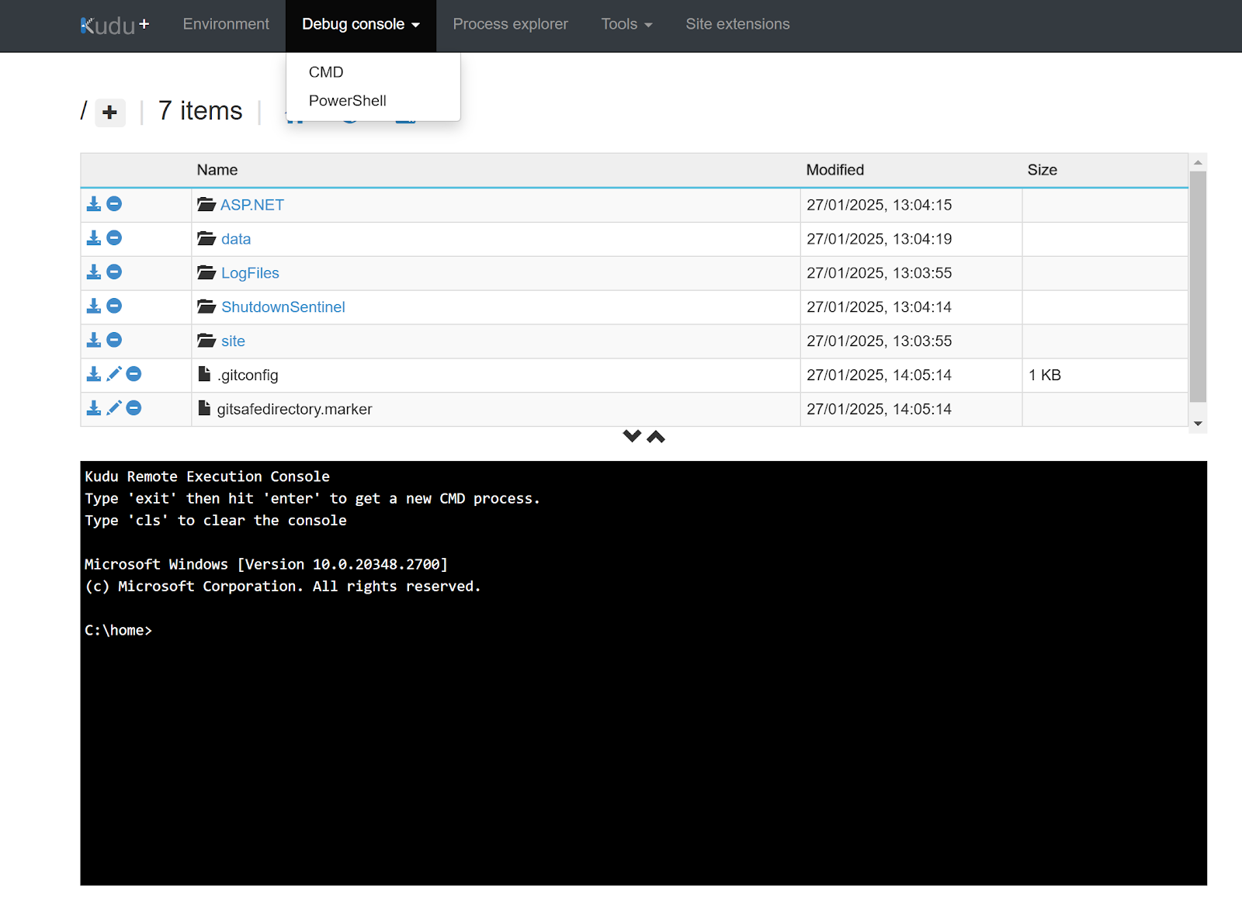This screenshot has height=911, width=1242.
Task: Navigate into the LogFiles folder
Action: (x=250, y=273)
